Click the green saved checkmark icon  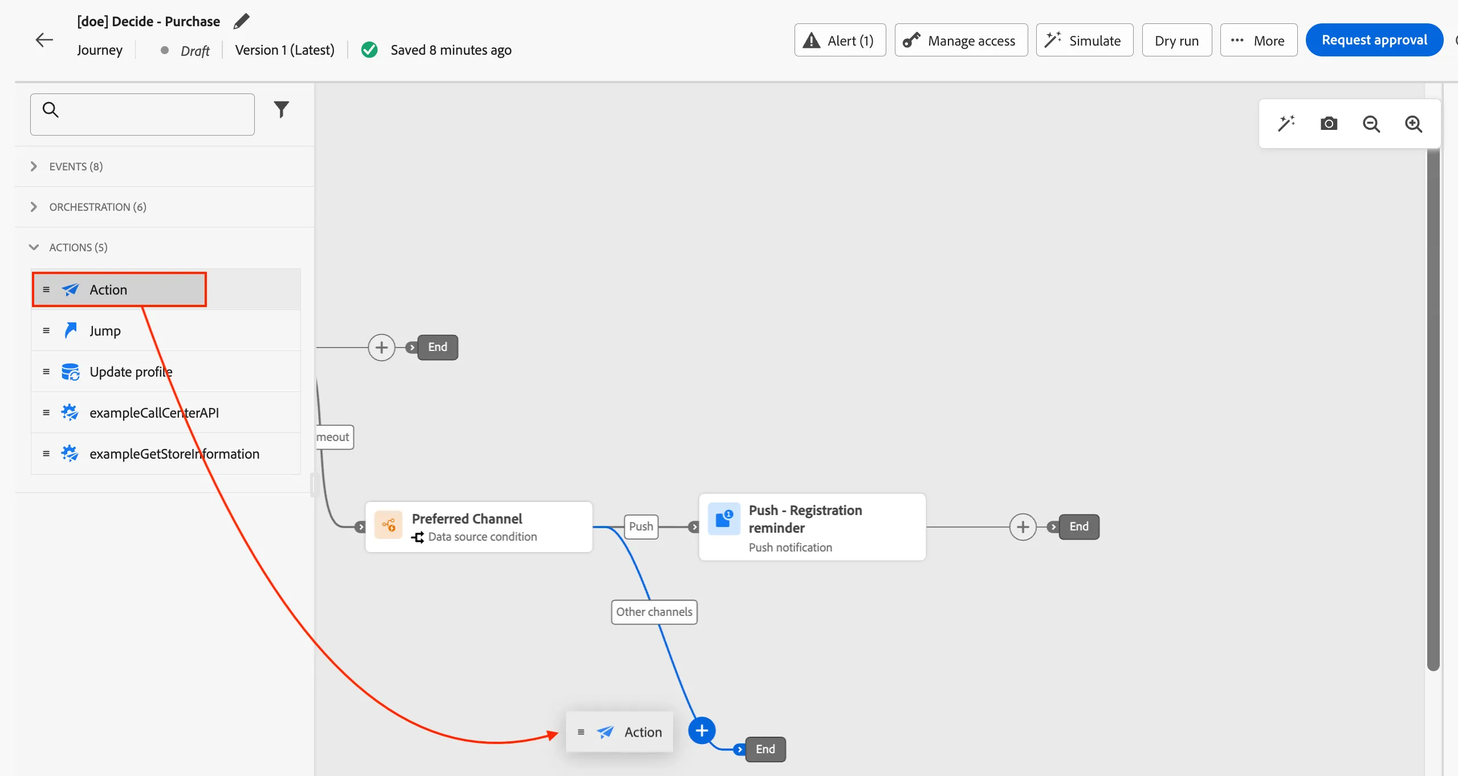tap(369, 50)
